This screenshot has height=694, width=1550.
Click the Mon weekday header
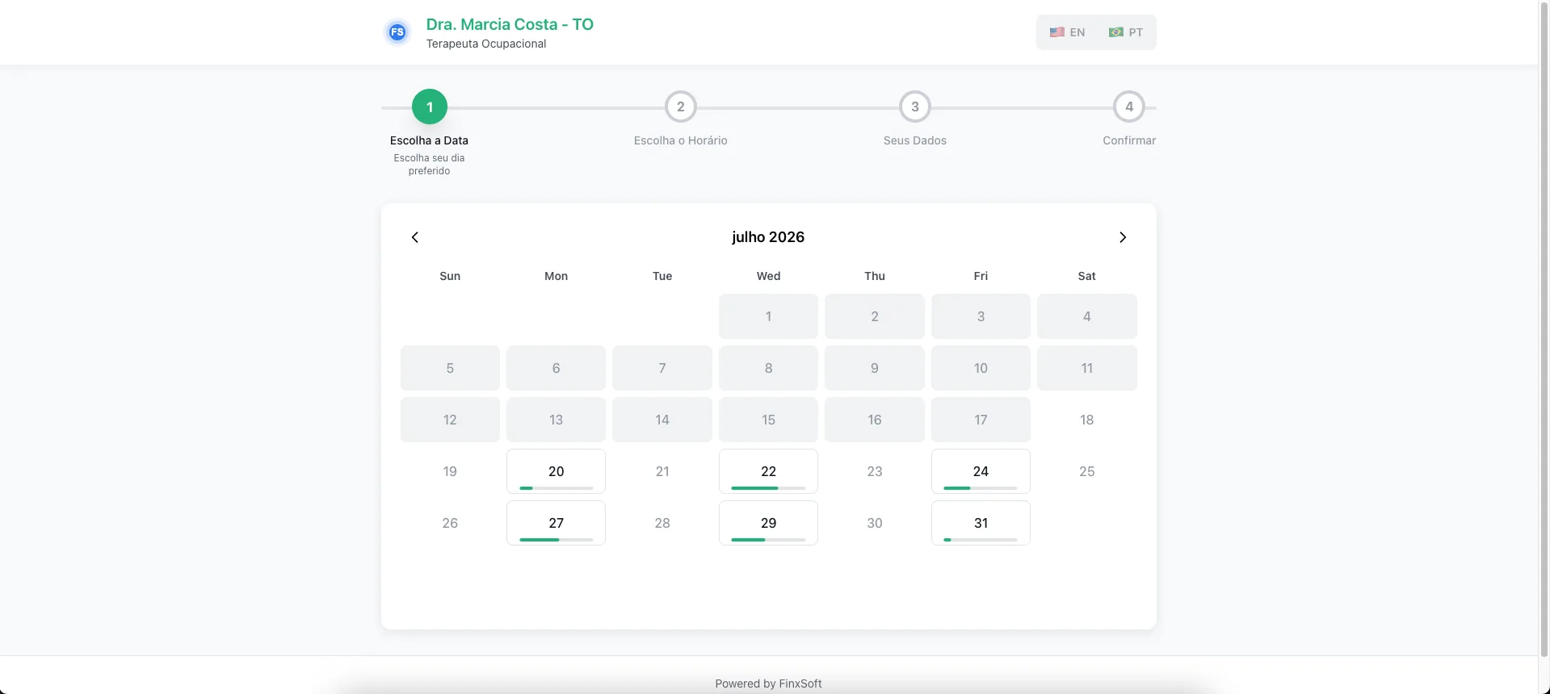coord(556,276)
